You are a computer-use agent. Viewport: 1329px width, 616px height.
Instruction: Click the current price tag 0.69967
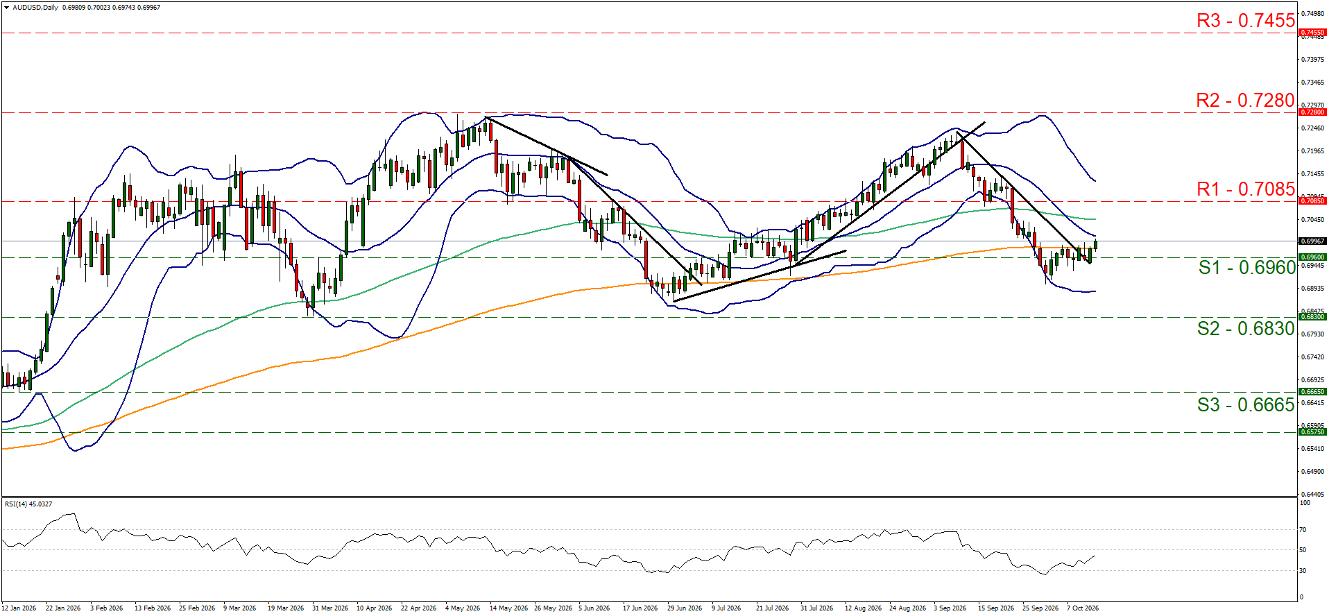[x=1312, y=241]
